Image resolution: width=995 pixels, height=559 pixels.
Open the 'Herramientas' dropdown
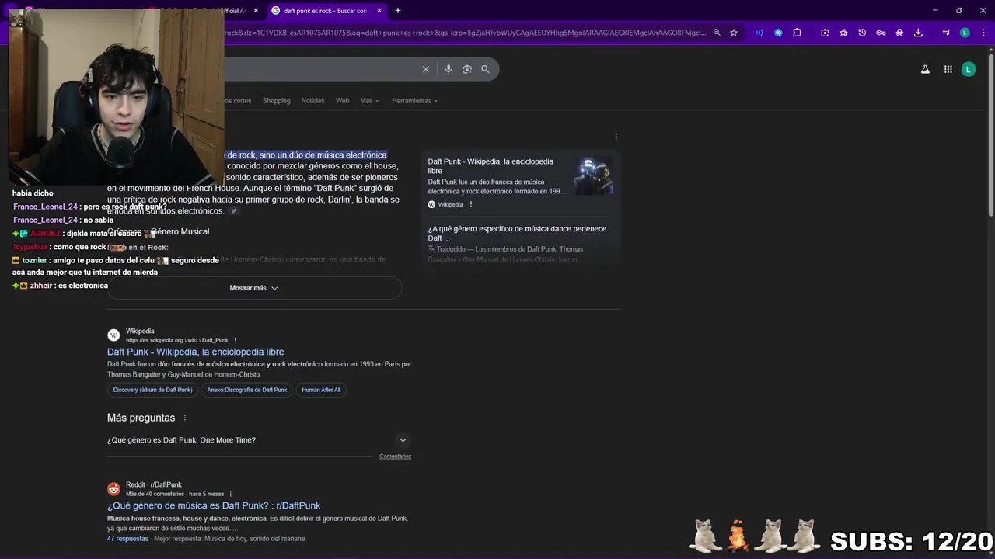point(414,101)
